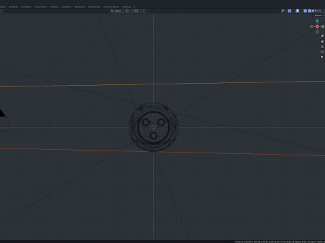Click the red X axis on navigation gizmo
The image size is (325, 243).
(317, 26)
